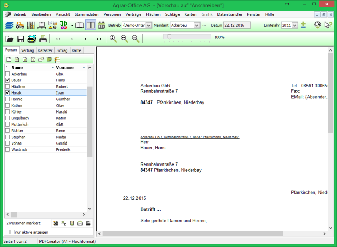Click the 100 percent zoom magnifier

tap(135, 39)
